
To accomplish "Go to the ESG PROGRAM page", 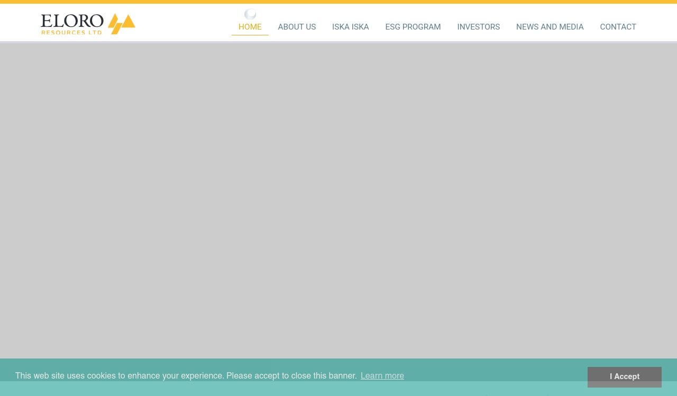I will tap(413, 27).
